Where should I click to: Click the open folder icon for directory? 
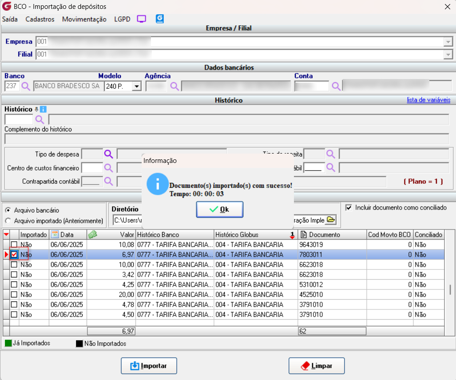point(331,219)
